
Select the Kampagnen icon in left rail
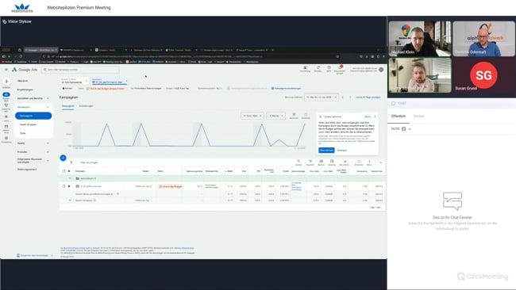[6, 95]
